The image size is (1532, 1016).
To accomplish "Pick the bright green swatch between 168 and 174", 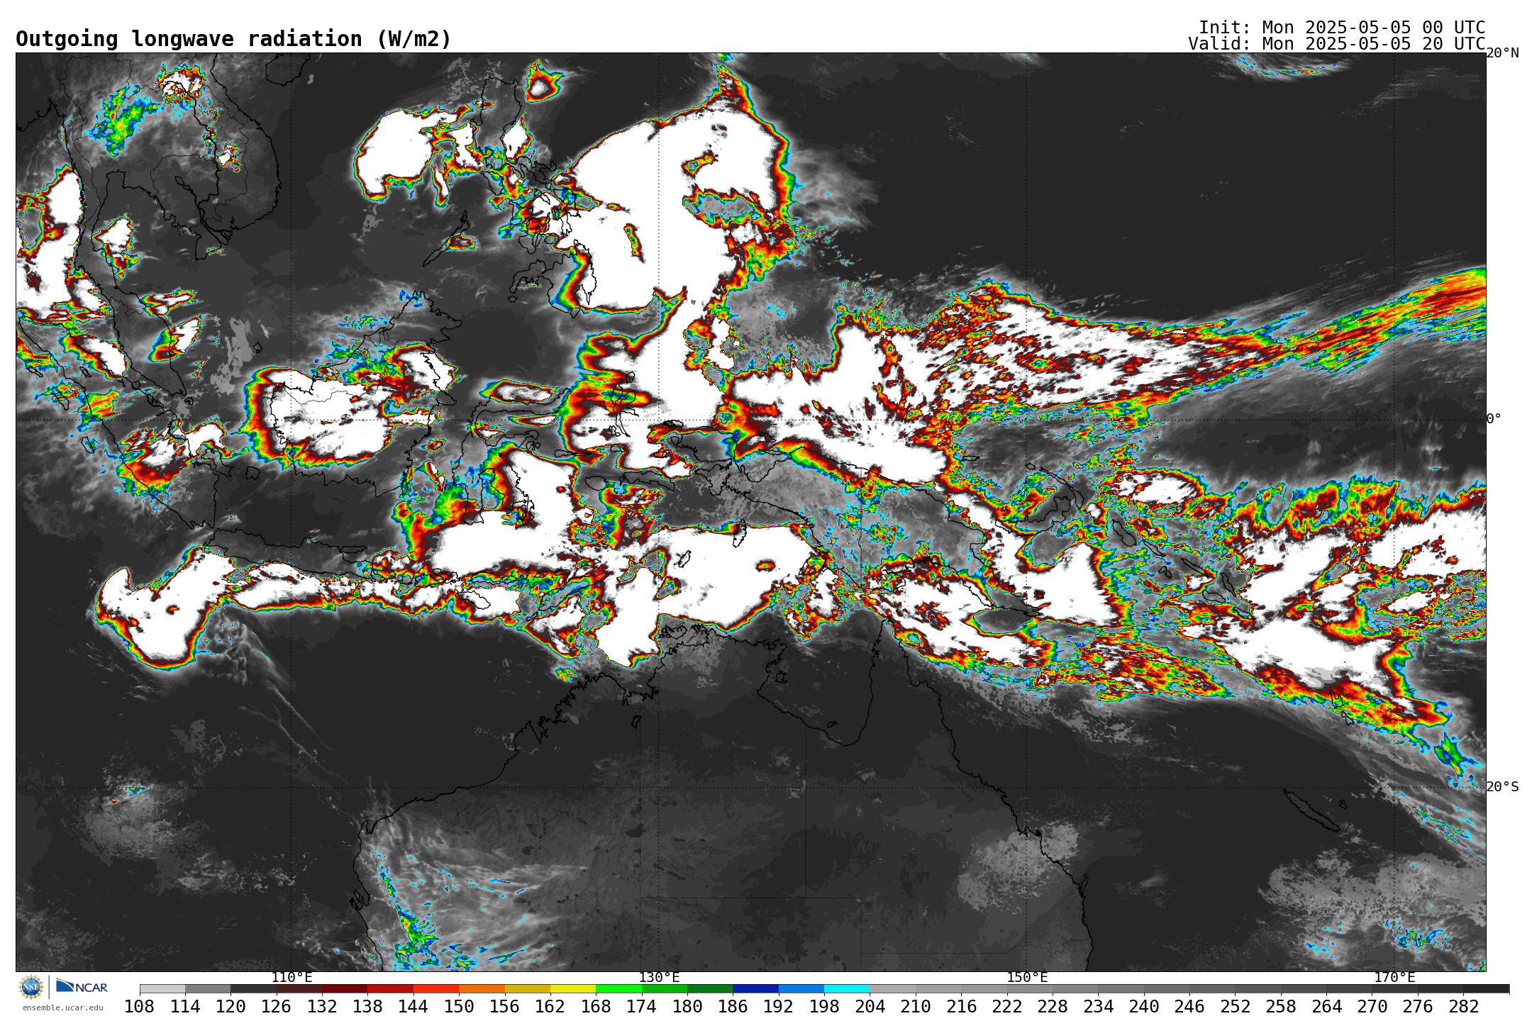I will (x=618, y=989).
